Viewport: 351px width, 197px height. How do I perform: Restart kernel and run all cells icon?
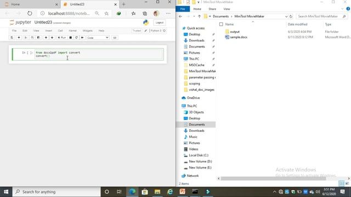pyautogui.click(x=82, y=38)
